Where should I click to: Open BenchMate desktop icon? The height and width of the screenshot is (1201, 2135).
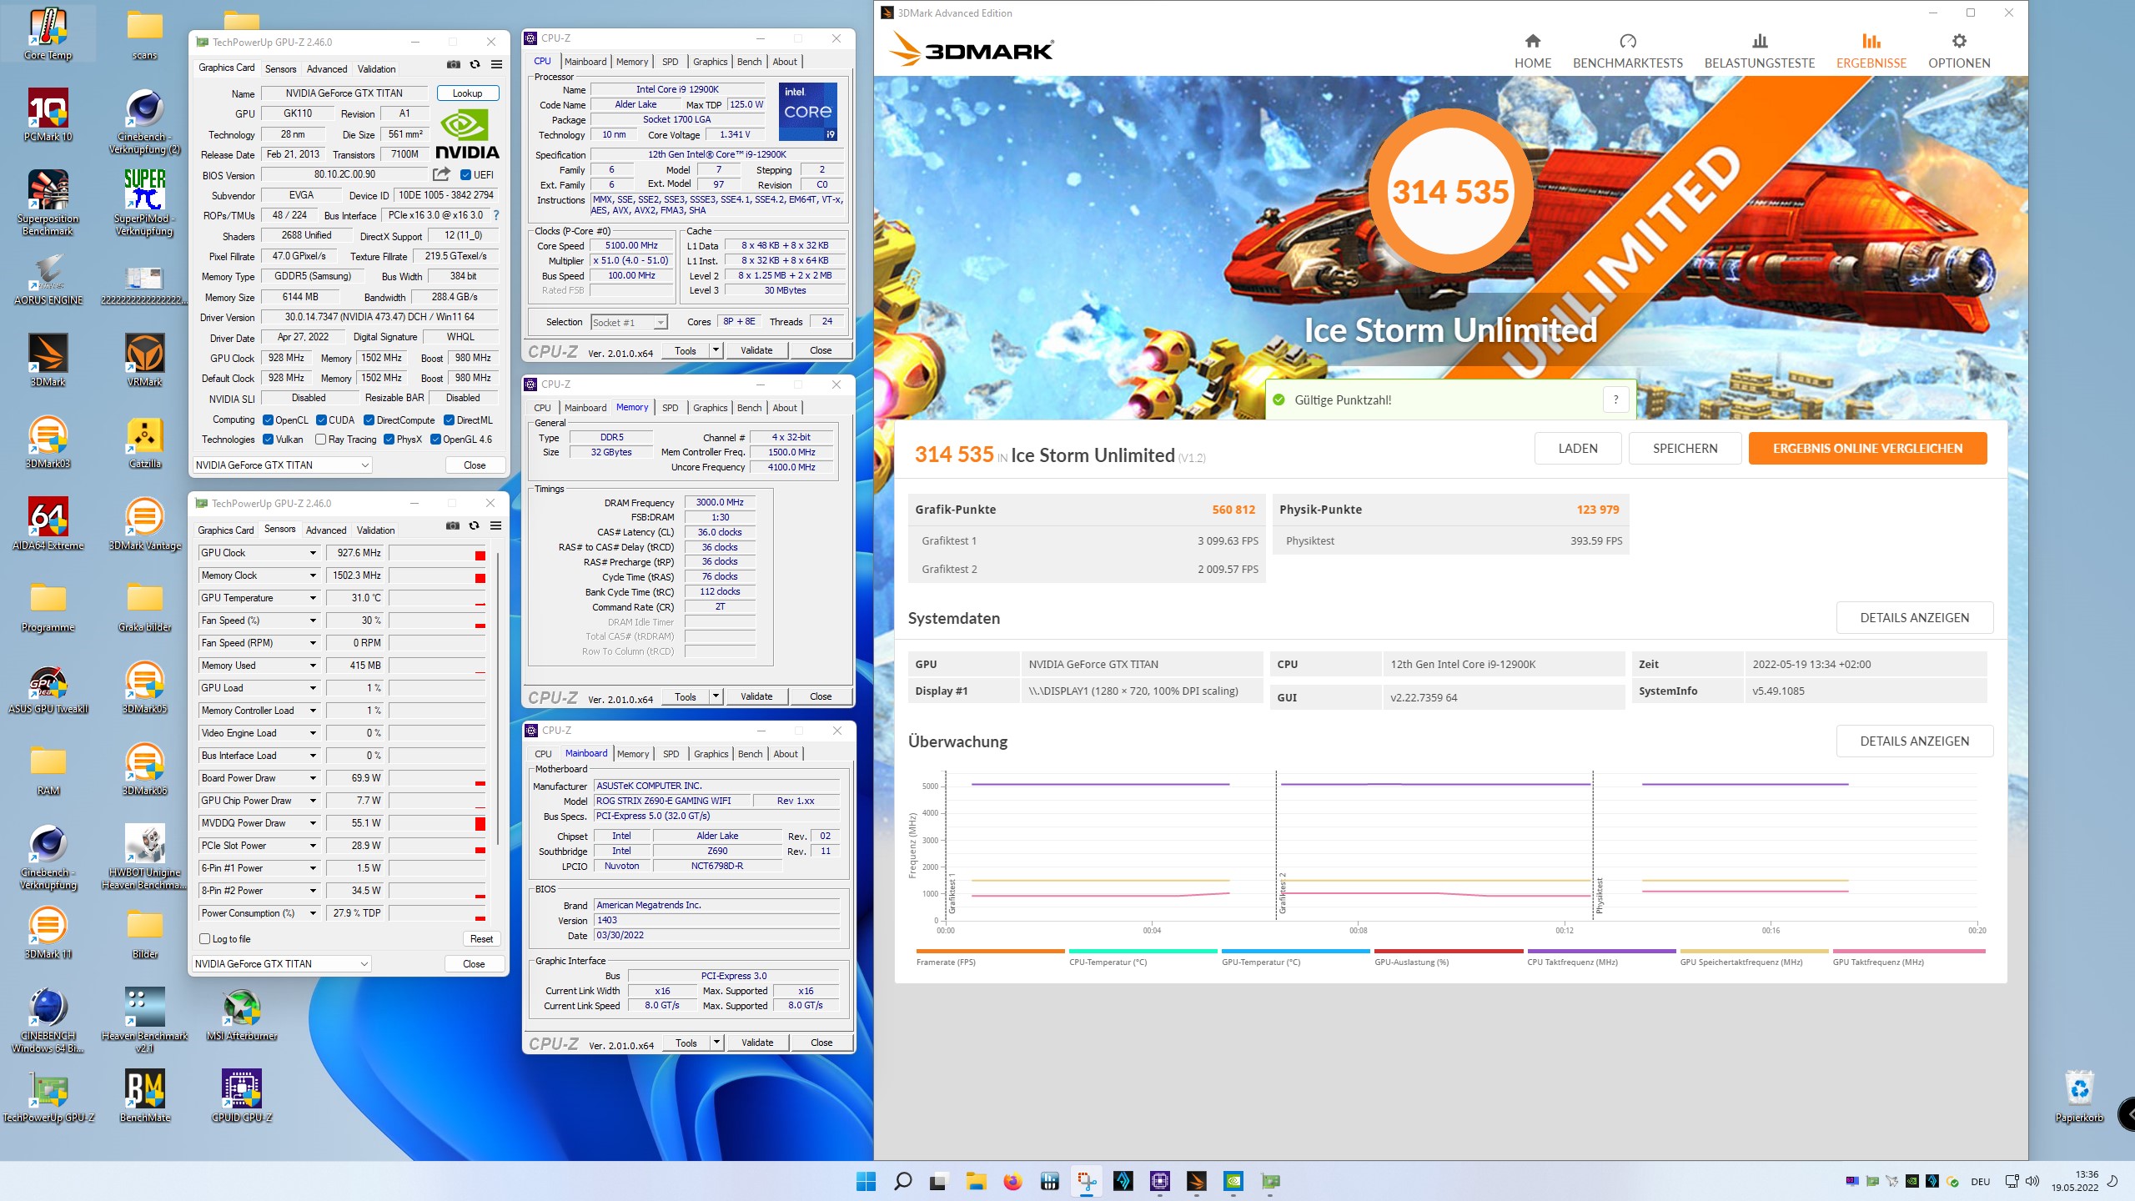click(145, 1096)
